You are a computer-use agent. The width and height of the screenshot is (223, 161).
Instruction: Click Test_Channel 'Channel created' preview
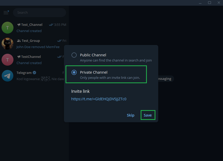[x=29, y=31]
